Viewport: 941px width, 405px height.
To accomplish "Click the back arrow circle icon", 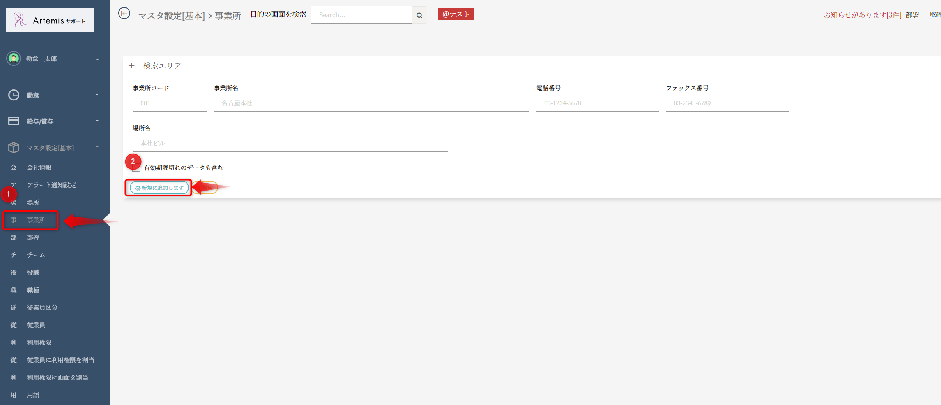I will 124,14.
